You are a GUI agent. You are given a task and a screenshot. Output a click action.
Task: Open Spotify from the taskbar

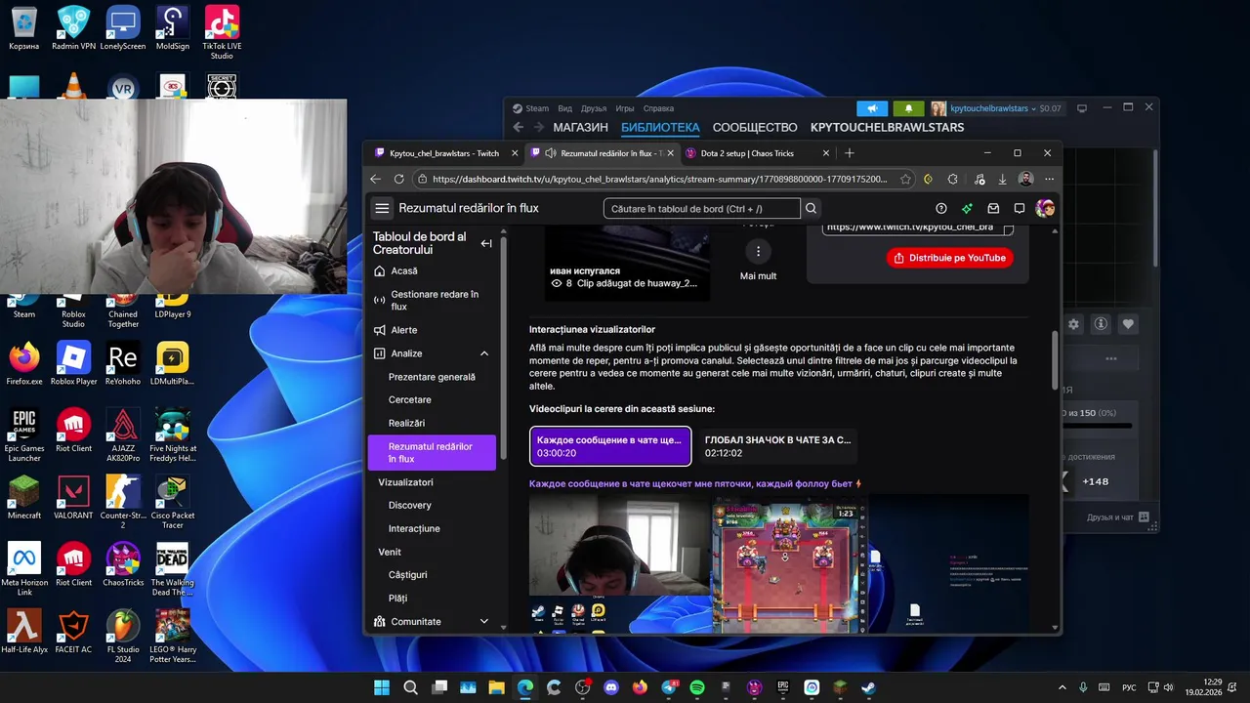pos(697,687)
